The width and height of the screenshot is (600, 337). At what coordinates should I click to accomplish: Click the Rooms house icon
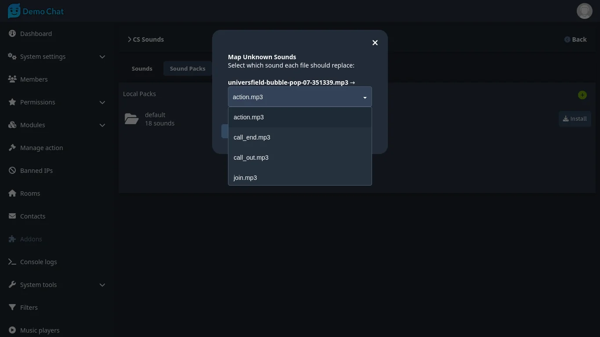click(12, 194)
